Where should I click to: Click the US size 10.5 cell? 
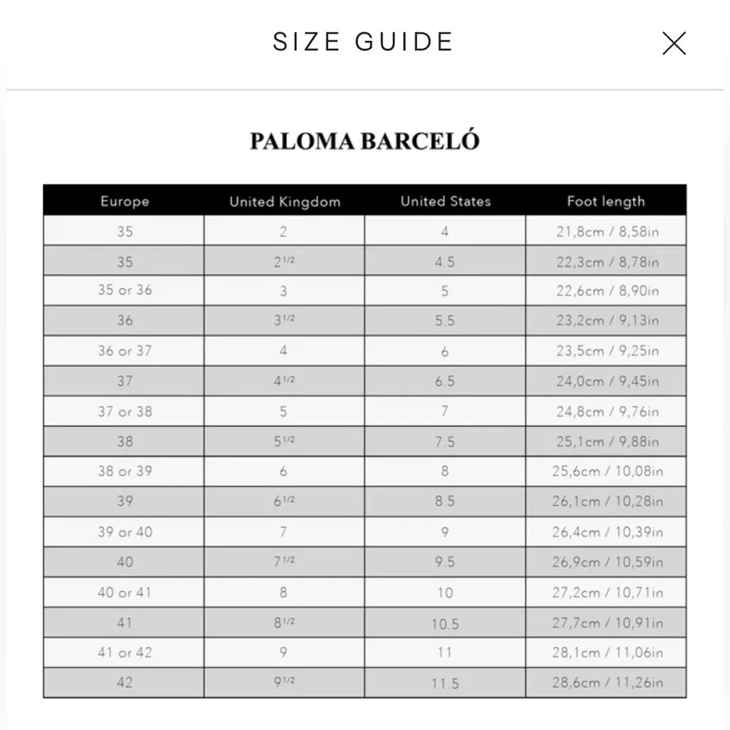point(445,623)
